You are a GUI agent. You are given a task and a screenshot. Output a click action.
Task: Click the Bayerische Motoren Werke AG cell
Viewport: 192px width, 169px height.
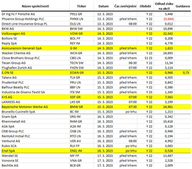pyautogui.click(x=25, y=107)
